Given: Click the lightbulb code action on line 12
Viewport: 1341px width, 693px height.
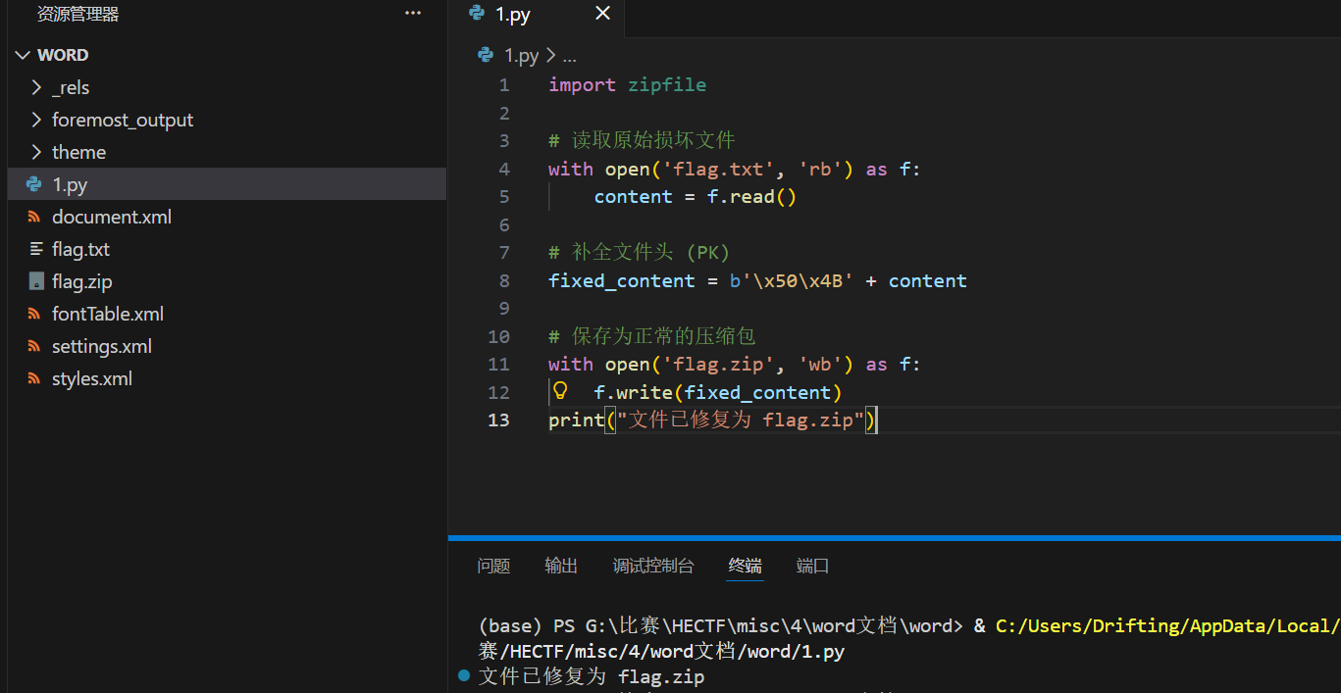Looking at the screenshot, I should [559, 391].
